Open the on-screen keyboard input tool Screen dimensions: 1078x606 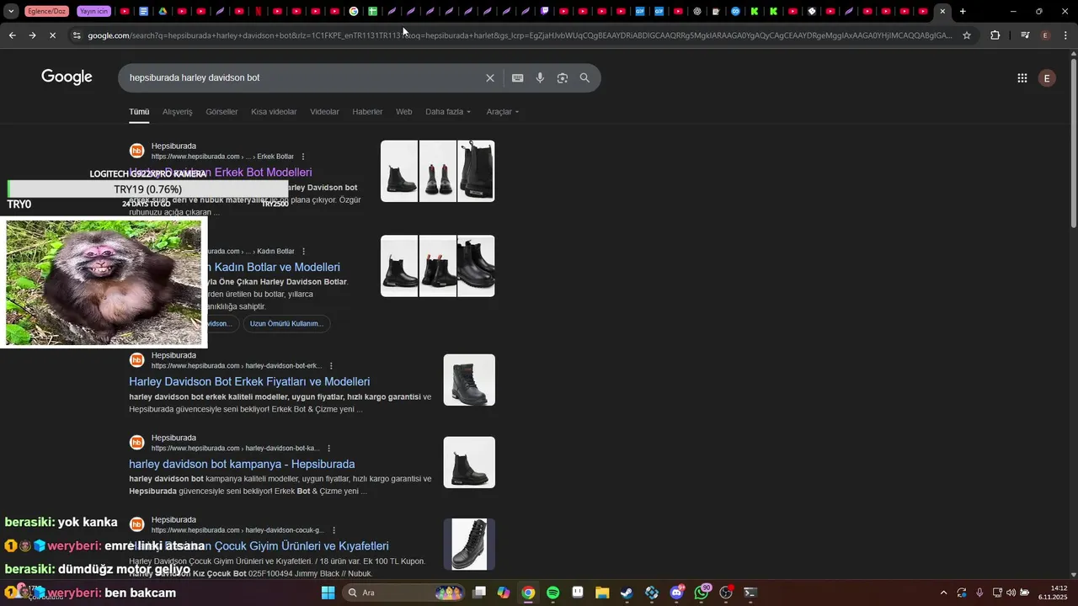point(518,77)
